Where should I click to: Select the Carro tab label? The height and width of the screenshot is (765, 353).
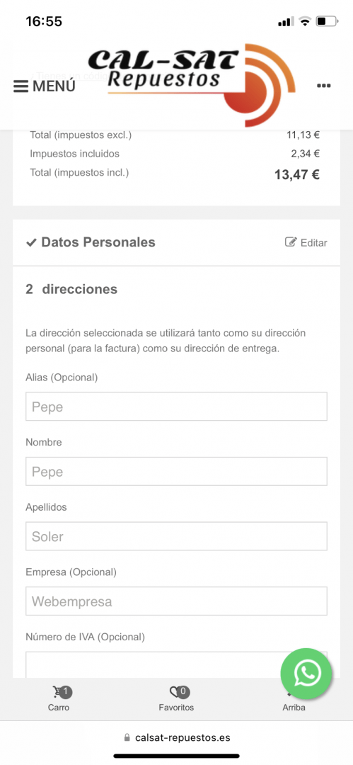59,708
